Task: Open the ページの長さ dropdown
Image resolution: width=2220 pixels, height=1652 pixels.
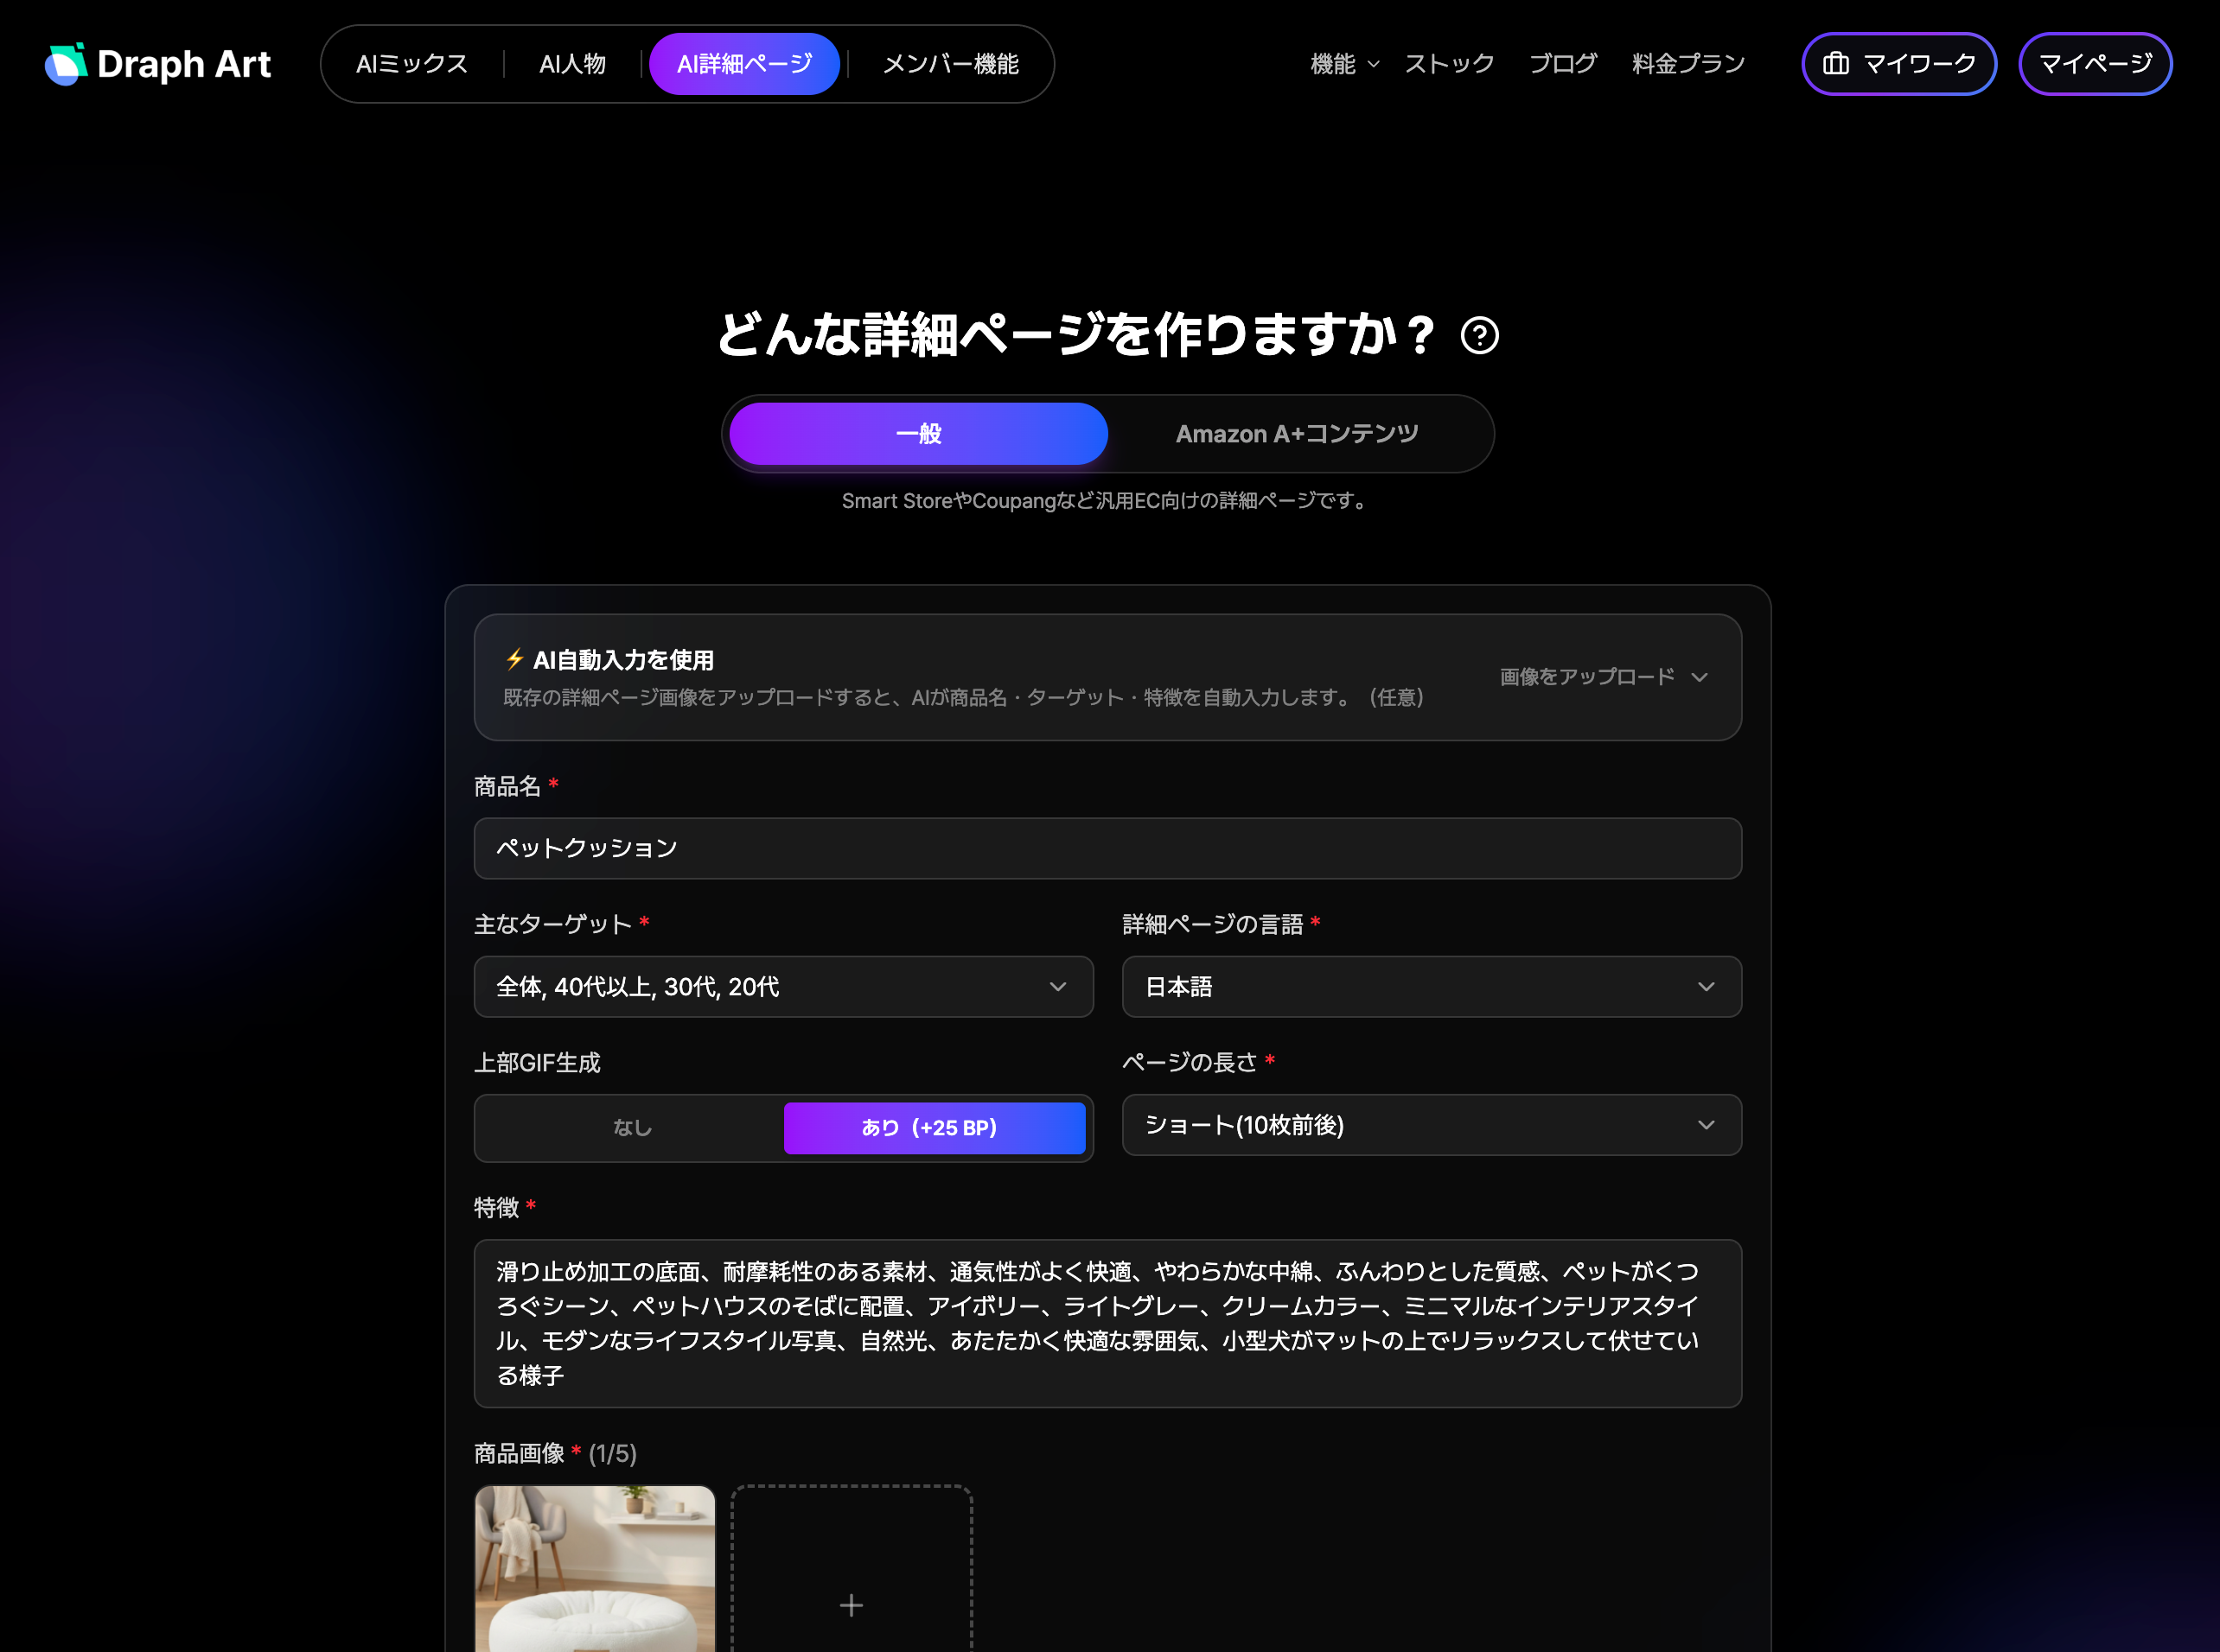Action: pos(1432,1125)
